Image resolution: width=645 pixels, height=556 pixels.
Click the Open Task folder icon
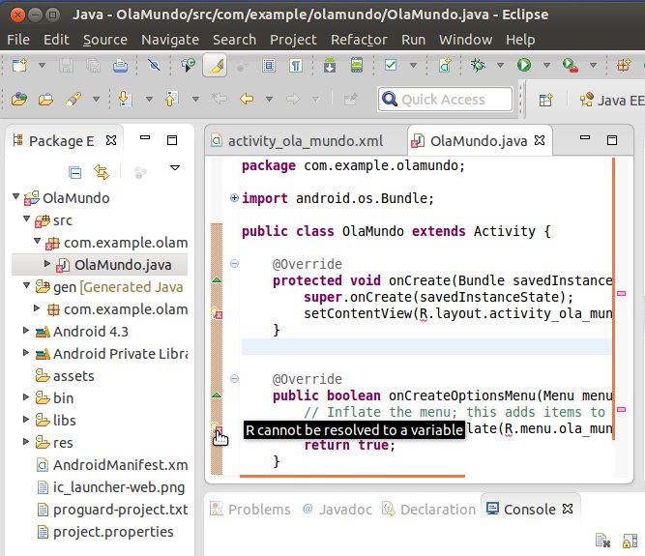[x=45, y=99]
